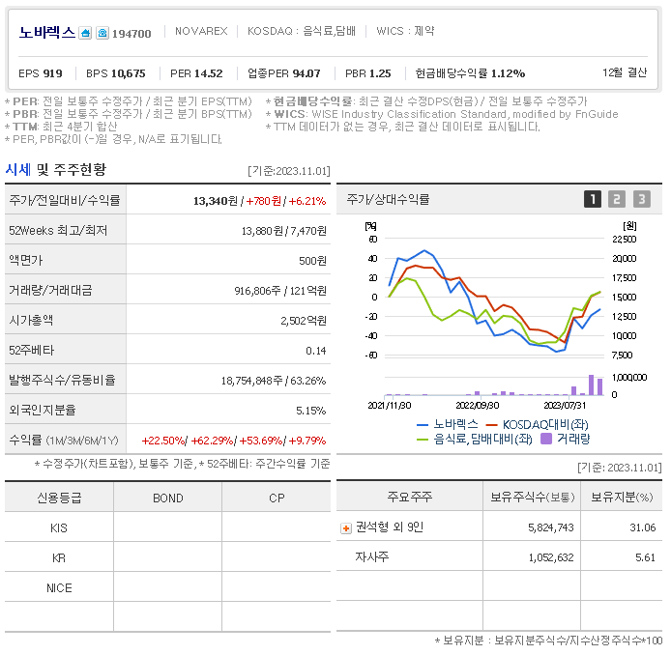Click the 13,340원 stock price cell

tap(216, 201)
